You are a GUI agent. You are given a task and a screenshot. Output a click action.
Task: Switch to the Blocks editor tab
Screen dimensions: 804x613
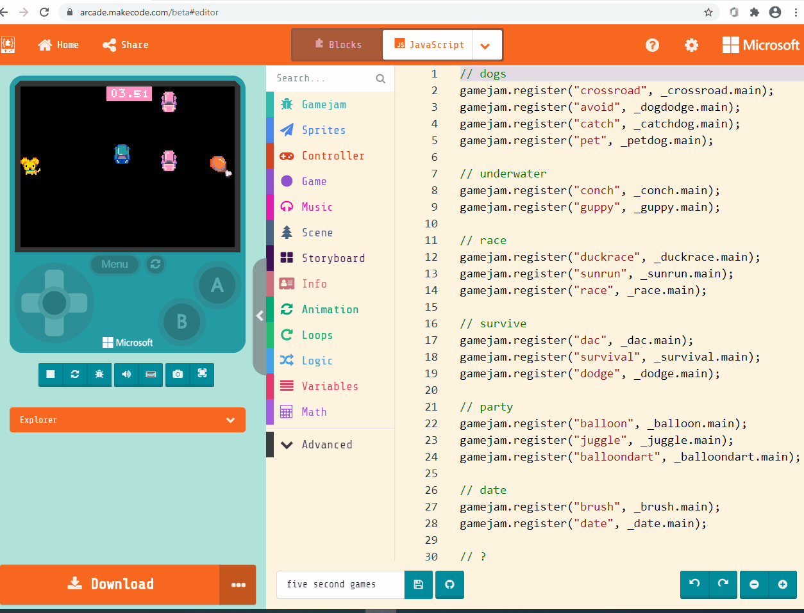coord(338,45)
